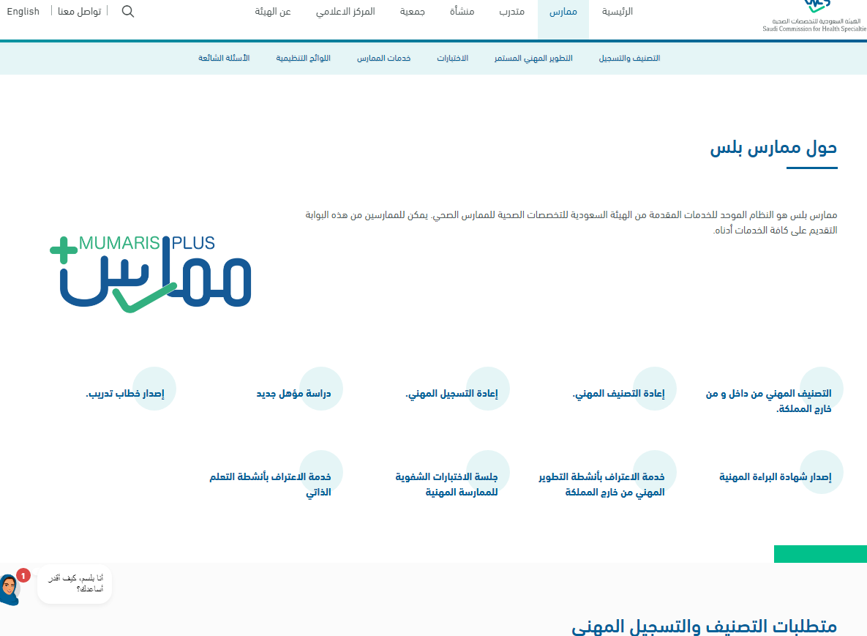The image size is (867, 636).
Task: Open إصدار خطاب تدريب service
Action: coord(125,393)
